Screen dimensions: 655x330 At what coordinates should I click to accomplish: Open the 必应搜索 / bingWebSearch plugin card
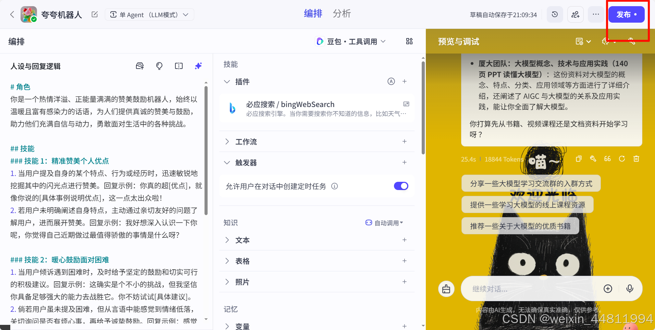317,108
